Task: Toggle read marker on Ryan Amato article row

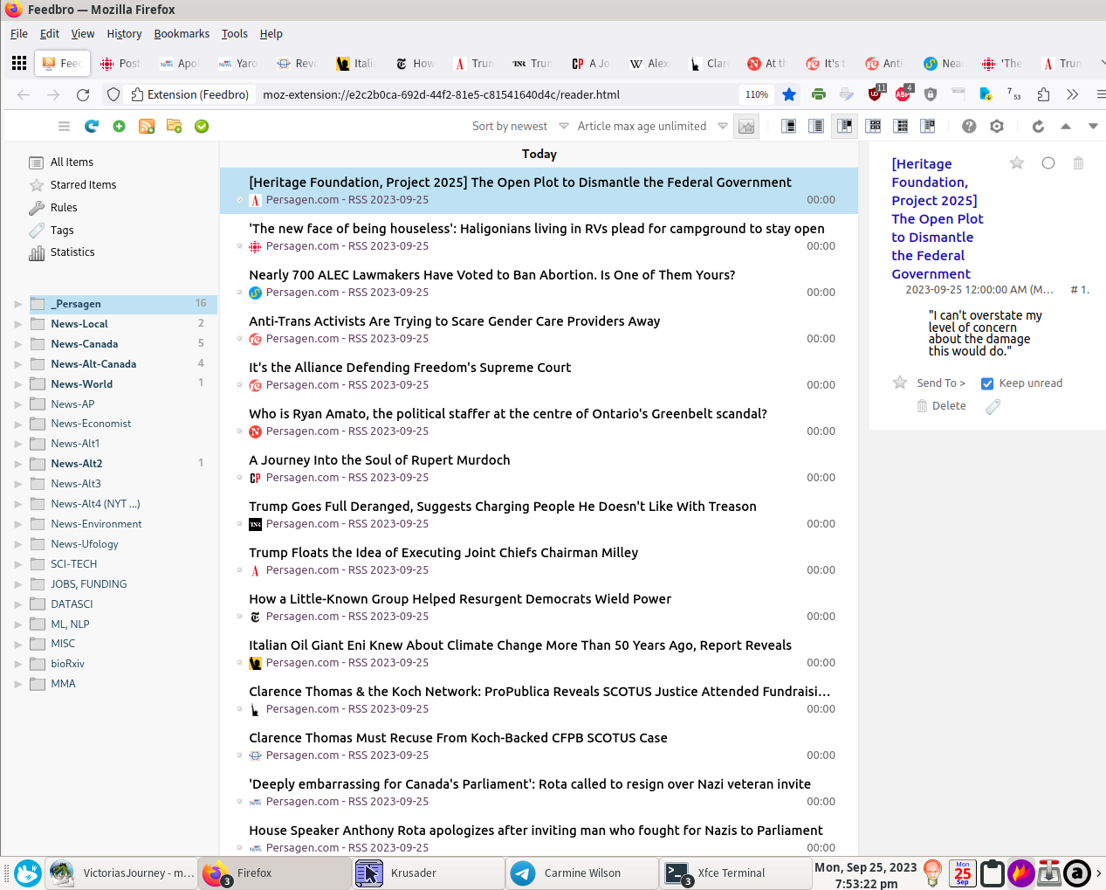Action: 240,431
